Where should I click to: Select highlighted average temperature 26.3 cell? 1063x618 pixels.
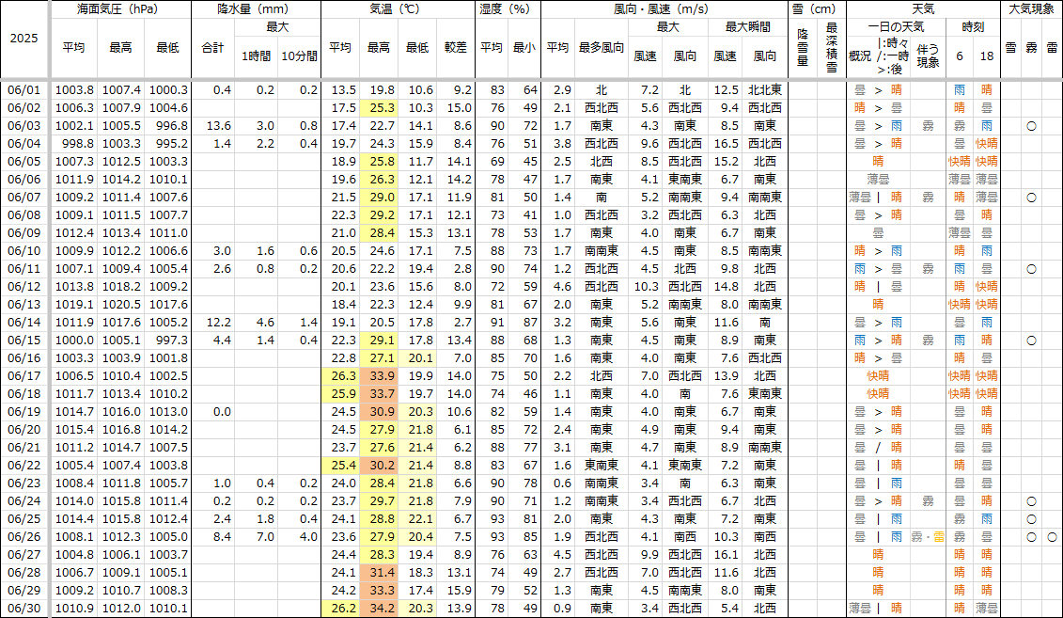(341, 376)
